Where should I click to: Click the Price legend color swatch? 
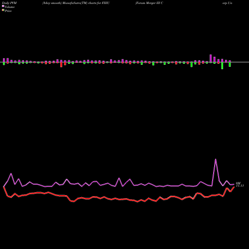(3, 10)
